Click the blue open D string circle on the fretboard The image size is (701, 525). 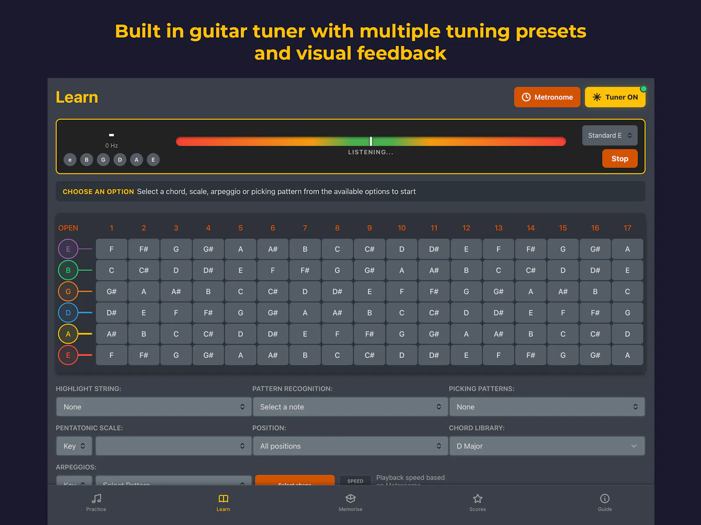tap(68, 313)
